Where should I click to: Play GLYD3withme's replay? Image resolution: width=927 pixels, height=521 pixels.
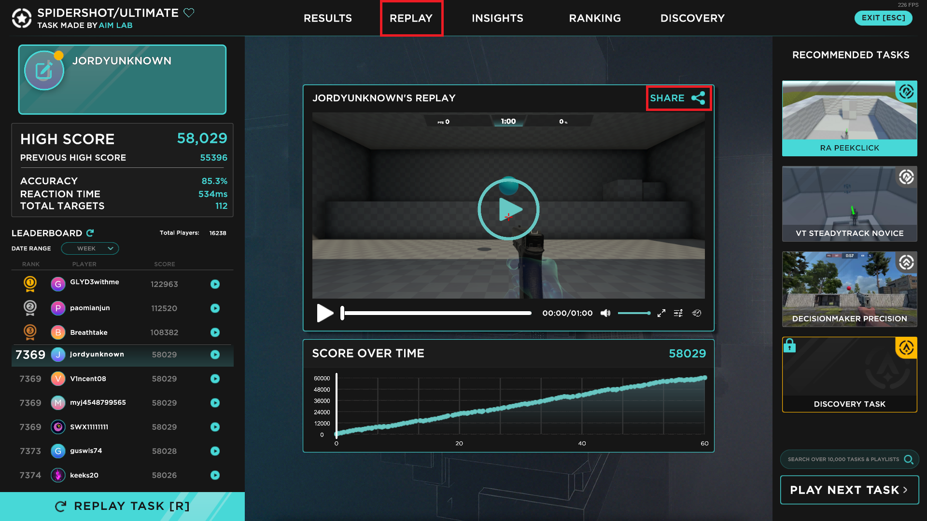click(215, 284)
